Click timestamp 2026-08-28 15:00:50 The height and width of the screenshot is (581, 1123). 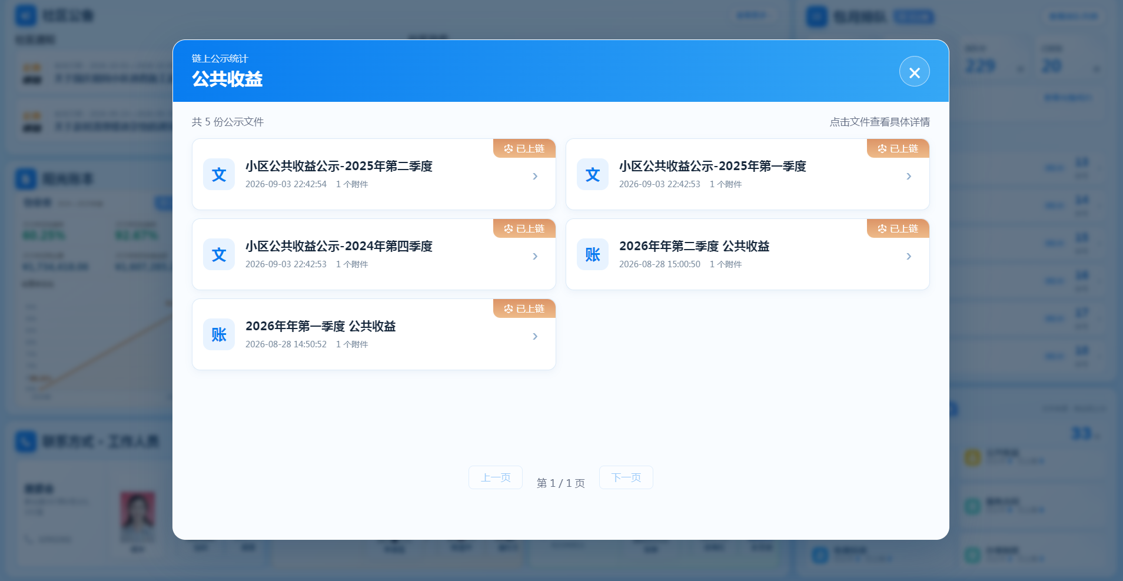tap(660, 264)
